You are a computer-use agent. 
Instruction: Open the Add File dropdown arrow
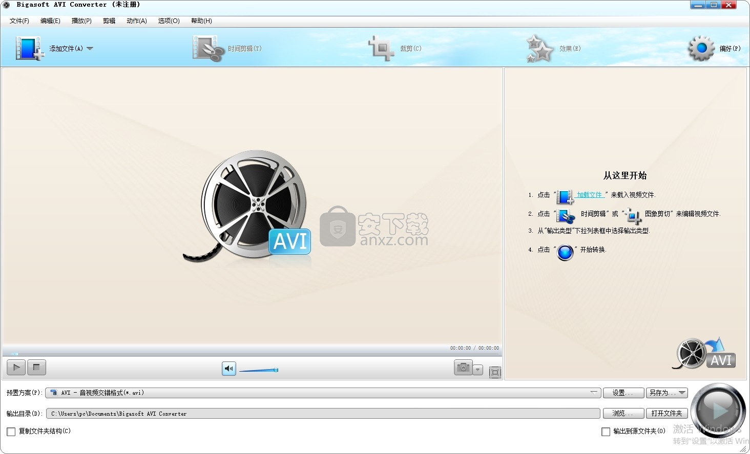(x=90, y=49)
